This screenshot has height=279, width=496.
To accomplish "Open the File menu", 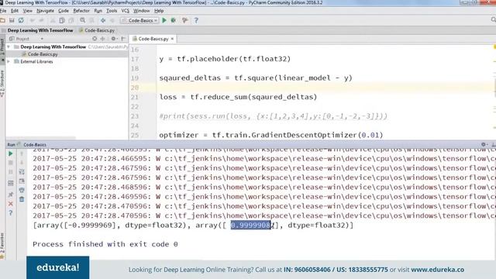I will click(x=3, y=11).
